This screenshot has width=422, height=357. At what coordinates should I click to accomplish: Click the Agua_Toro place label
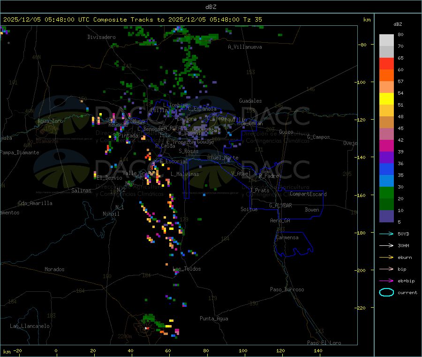(x=50, y=121)
